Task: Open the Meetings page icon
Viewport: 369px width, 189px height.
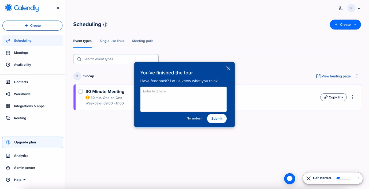Action: click(8, 52)
